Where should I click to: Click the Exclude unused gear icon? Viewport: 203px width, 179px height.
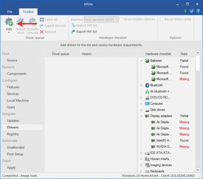pos(32,22)
